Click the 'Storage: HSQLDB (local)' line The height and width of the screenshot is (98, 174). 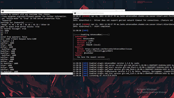point(89,45)
